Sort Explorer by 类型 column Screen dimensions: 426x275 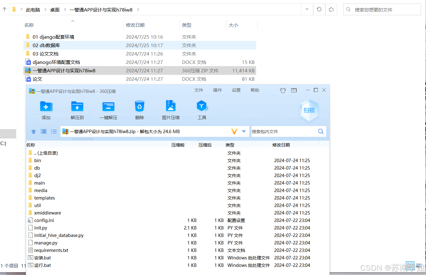[187, 25]
